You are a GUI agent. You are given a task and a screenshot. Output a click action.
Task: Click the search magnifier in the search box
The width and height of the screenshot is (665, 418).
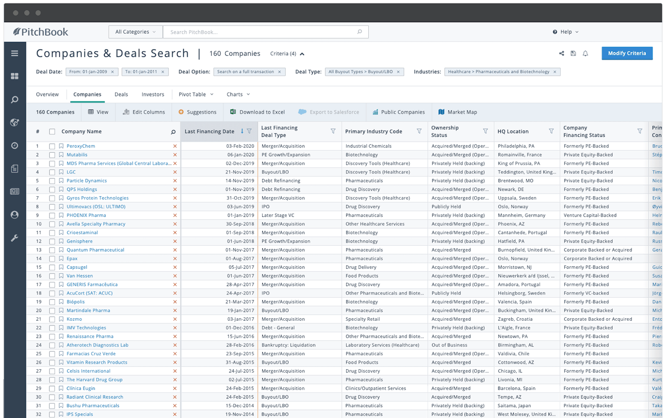point(360,32)
